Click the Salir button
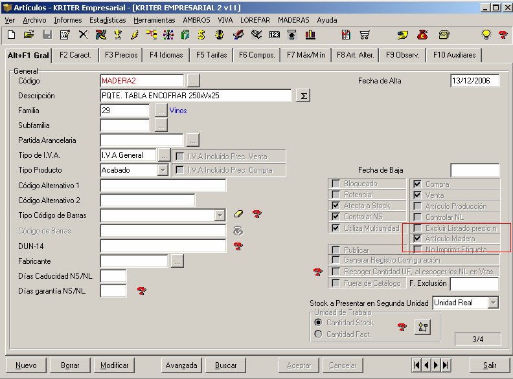513x379 pixels. 490,365
